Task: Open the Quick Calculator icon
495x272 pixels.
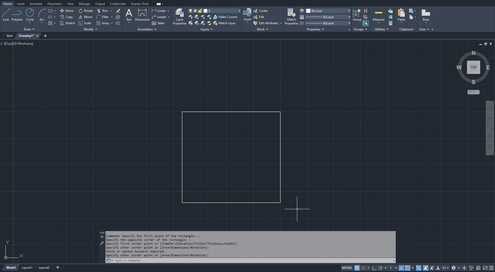Action: click(391, 23)
